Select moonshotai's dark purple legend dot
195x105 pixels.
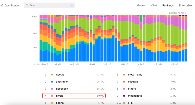click(x=124, y=96)
